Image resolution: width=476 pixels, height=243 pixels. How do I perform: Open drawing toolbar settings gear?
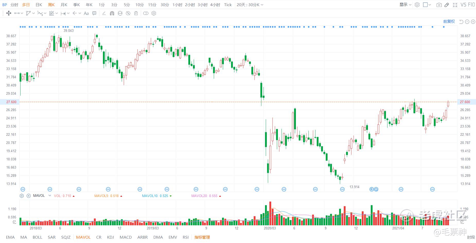pos(154,13)
